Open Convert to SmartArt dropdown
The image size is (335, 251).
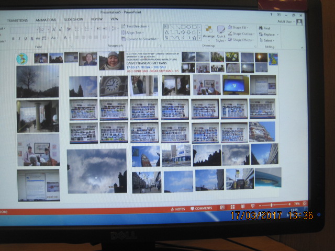coord(140,39)
